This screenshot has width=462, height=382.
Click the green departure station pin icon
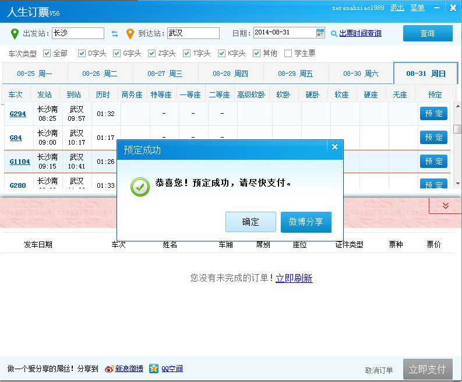(x=15, y=33)
